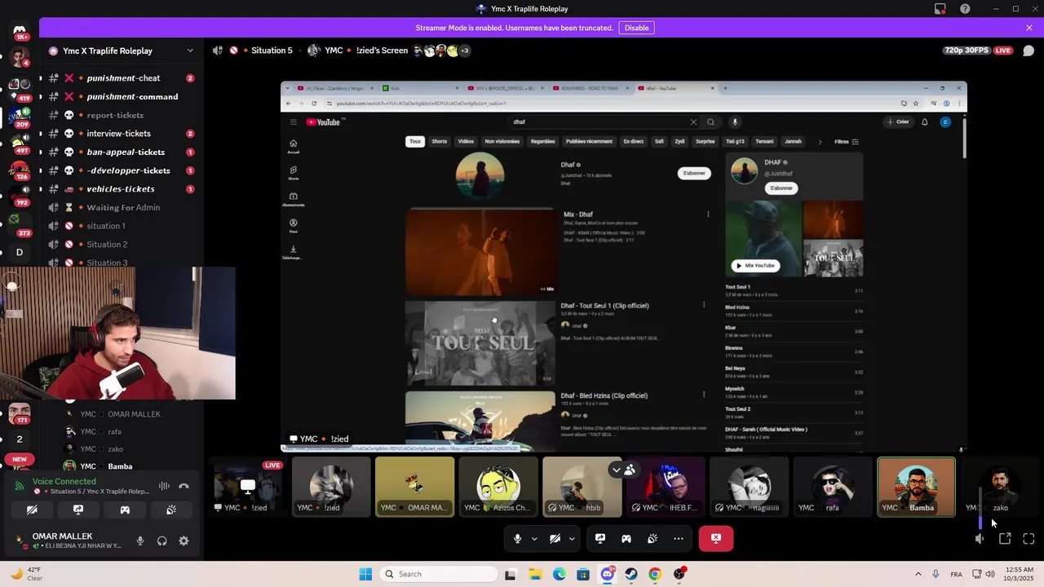Open taskbar clock 12:55 AM
The width and height of the screenshot is (1044, 587).
[x=1020, y=574]
